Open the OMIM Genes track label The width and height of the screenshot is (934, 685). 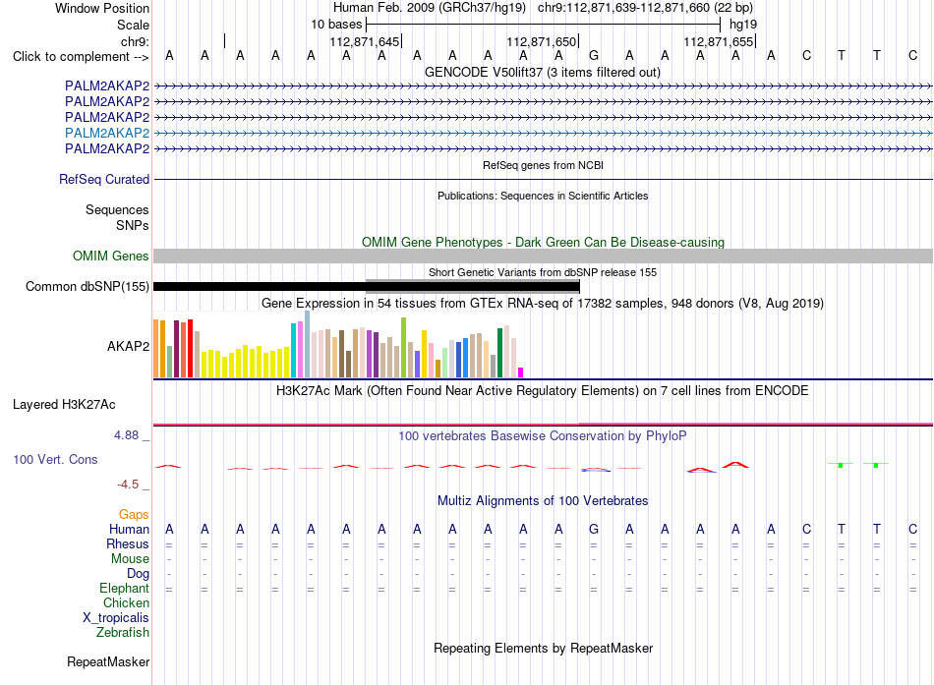110,257
